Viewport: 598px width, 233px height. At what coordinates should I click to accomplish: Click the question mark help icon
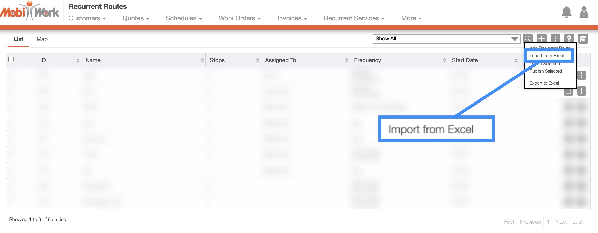point(569,39)
